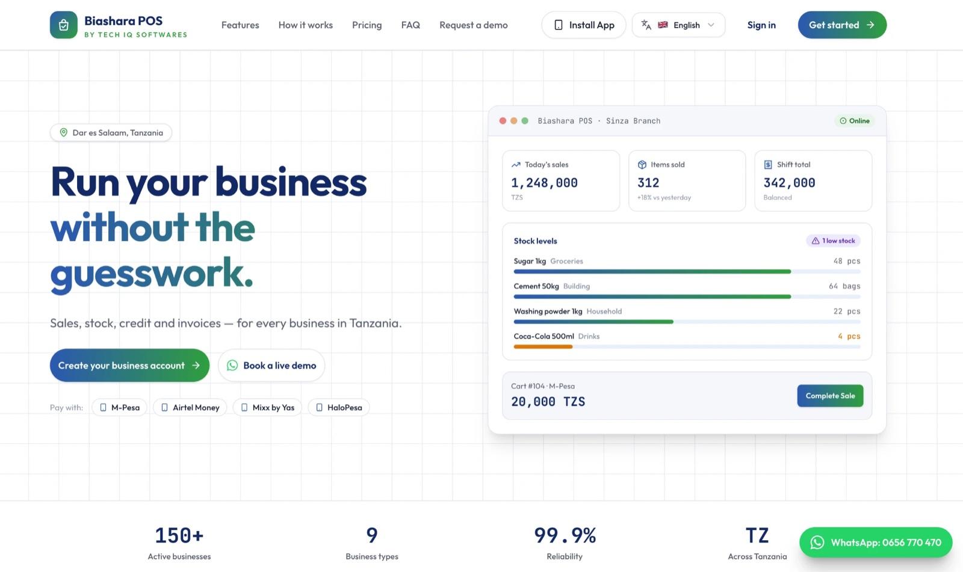The image size is (963, 572).
Task: Select the Mixx by Yas payment chip
Action: 267,407
